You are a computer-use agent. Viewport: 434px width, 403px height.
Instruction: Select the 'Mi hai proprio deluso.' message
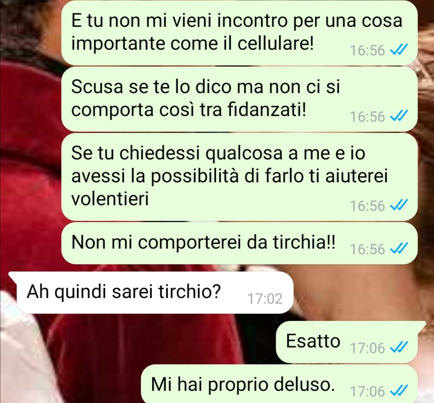279,384
